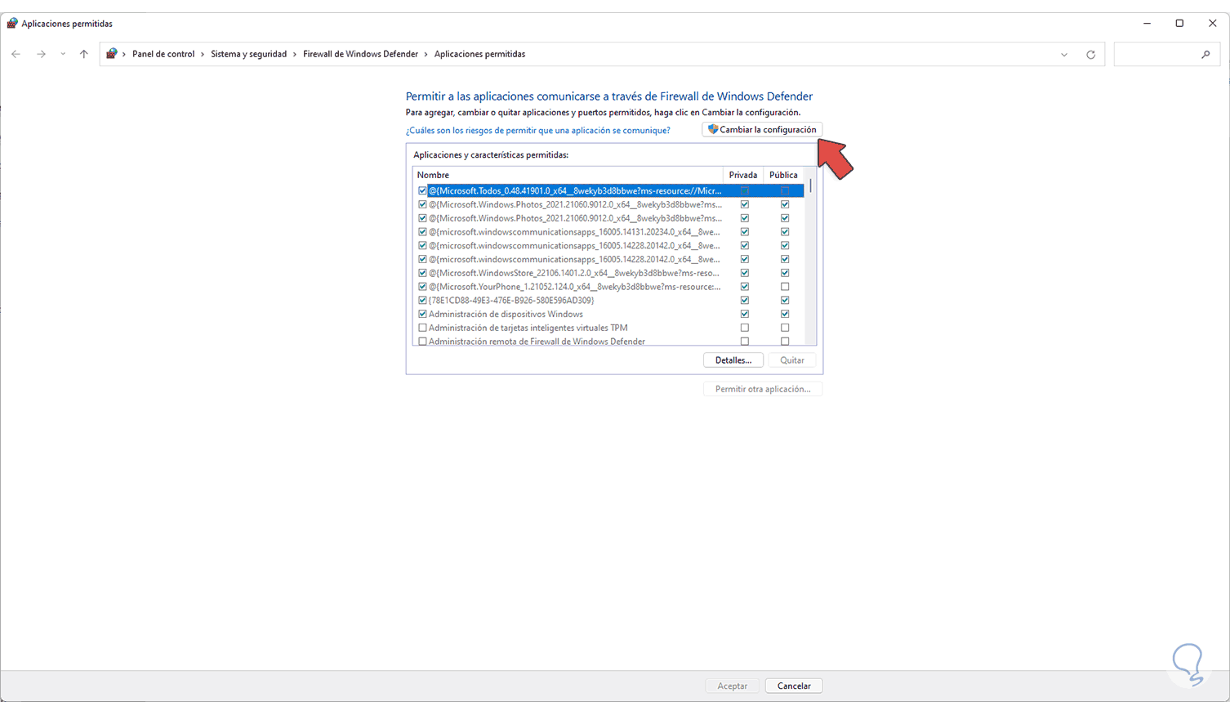
Task: Uncheck Privada for the Microsoft.WindowsStore row
Action: coord(744,273)
